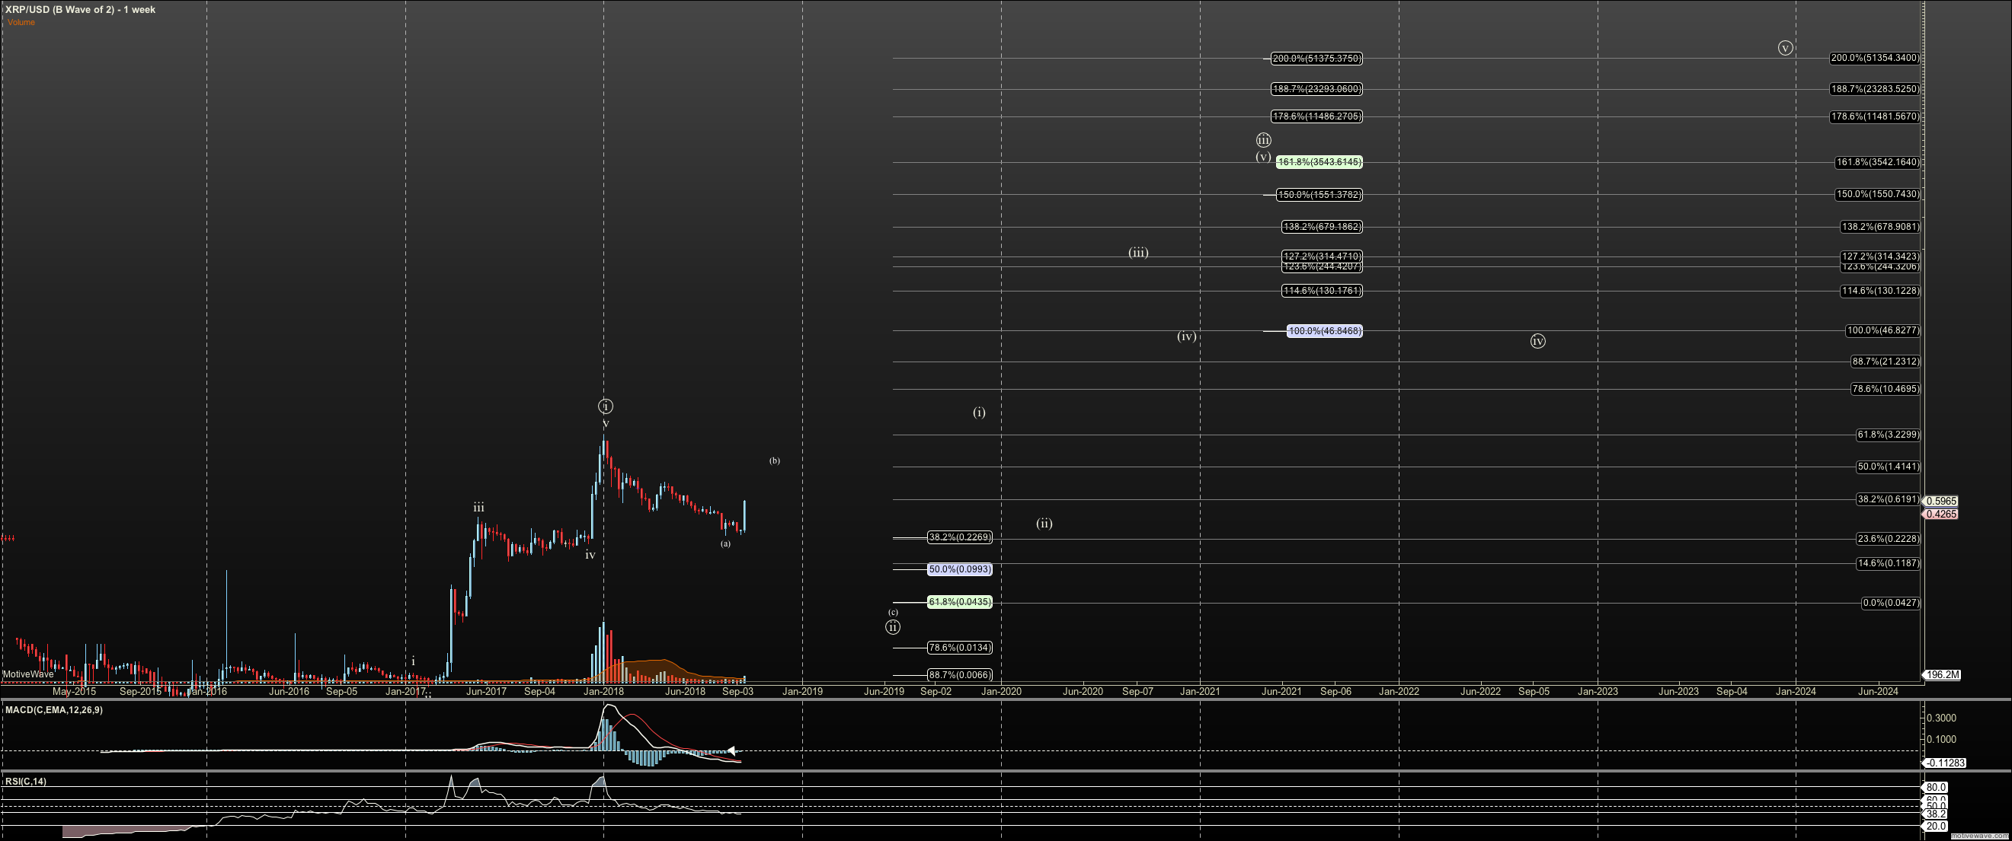Open the RSI(C,14) study label
Screen dimensions: 2012x841
click(x=26, y=781)
